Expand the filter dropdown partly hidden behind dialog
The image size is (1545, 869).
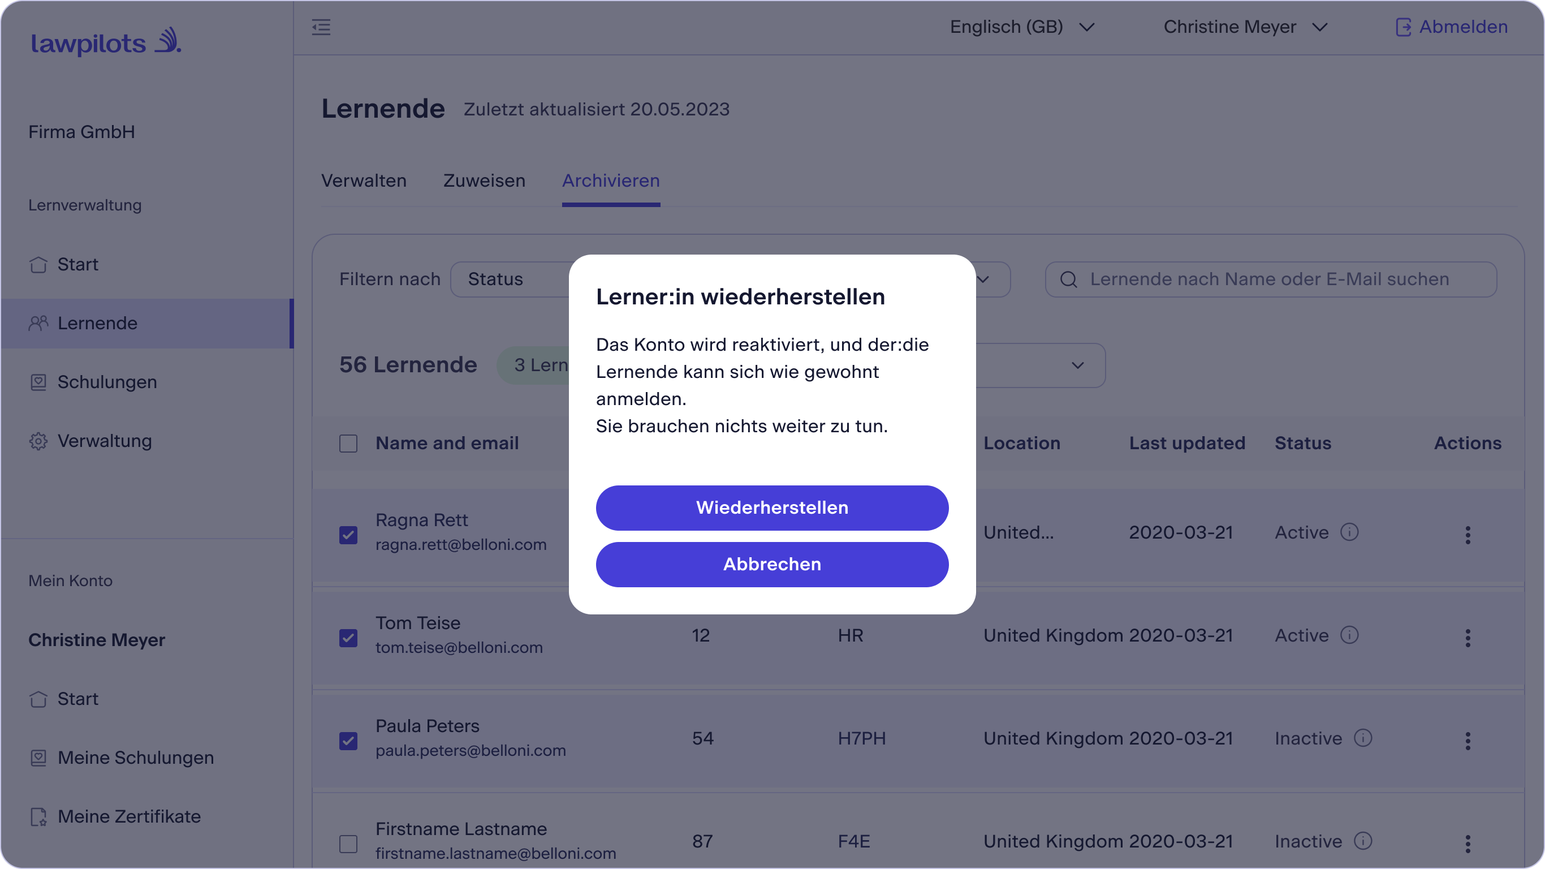(992, 279)
